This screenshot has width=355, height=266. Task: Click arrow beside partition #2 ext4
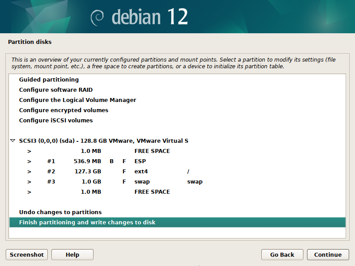(29, 172)
